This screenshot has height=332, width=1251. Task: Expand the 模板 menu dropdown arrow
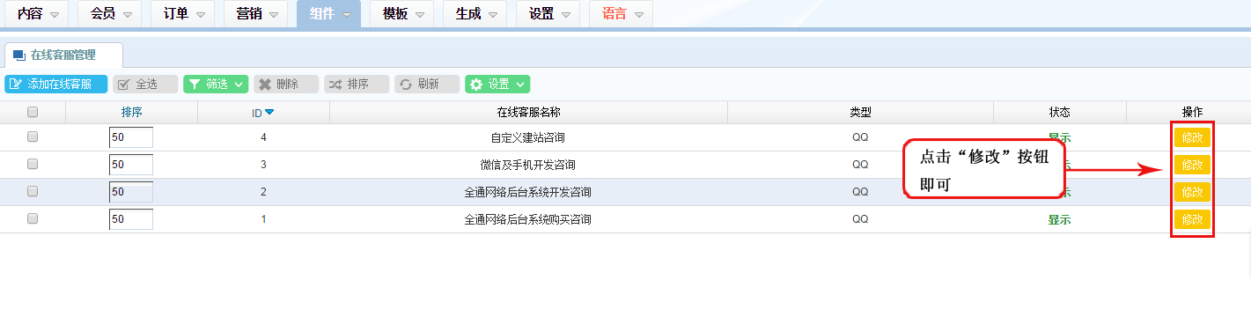click(x=420, y=15)
